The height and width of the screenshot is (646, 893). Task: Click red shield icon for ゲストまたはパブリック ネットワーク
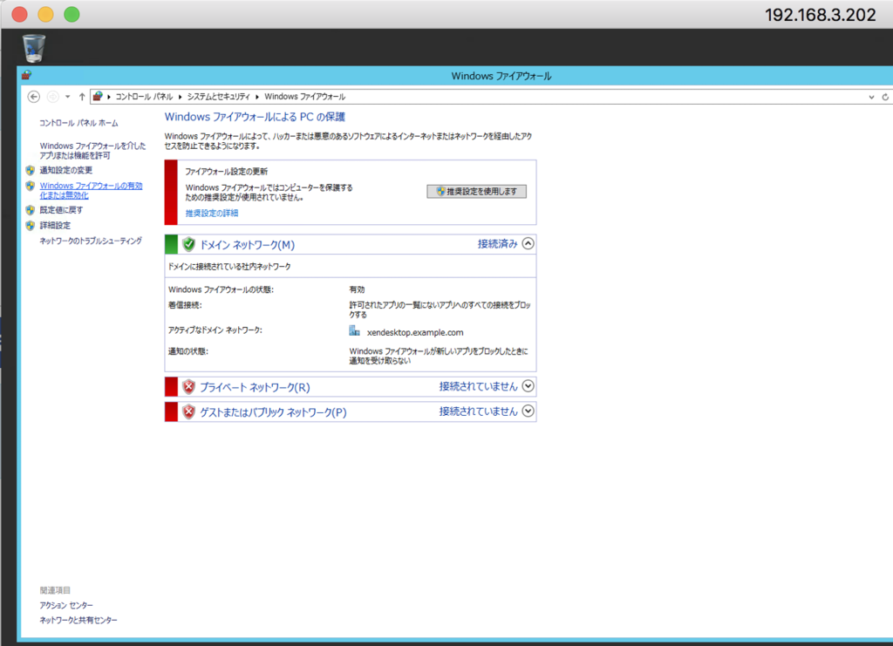[x=188, y=411]
